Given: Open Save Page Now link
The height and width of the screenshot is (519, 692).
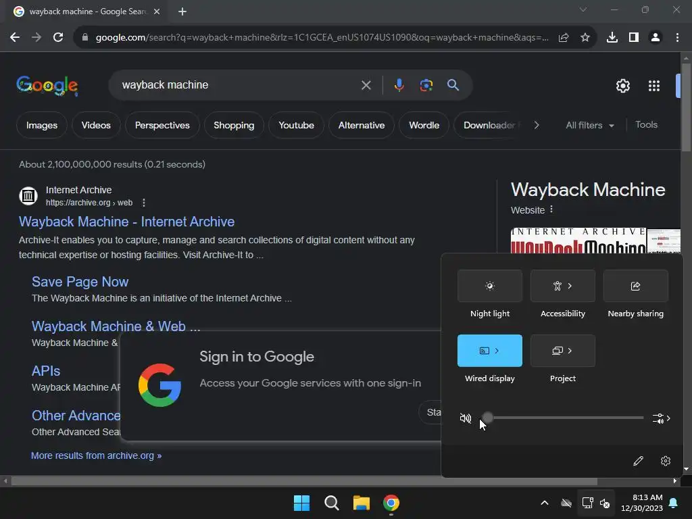Looking at the screenshot, I should pyautogui.click(x=80, y=282).
